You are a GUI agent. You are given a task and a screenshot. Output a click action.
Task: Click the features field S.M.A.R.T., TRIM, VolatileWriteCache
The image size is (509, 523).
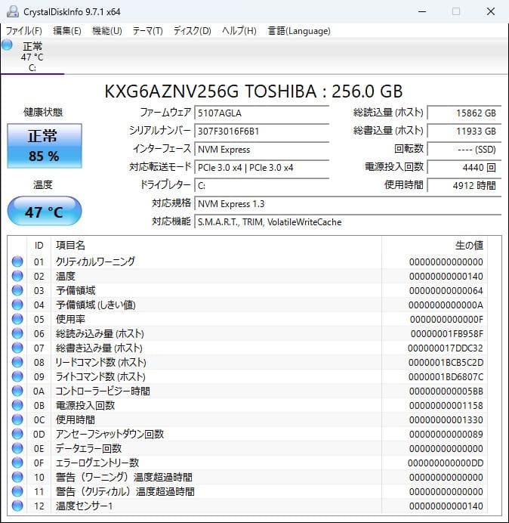coord(347,221)
